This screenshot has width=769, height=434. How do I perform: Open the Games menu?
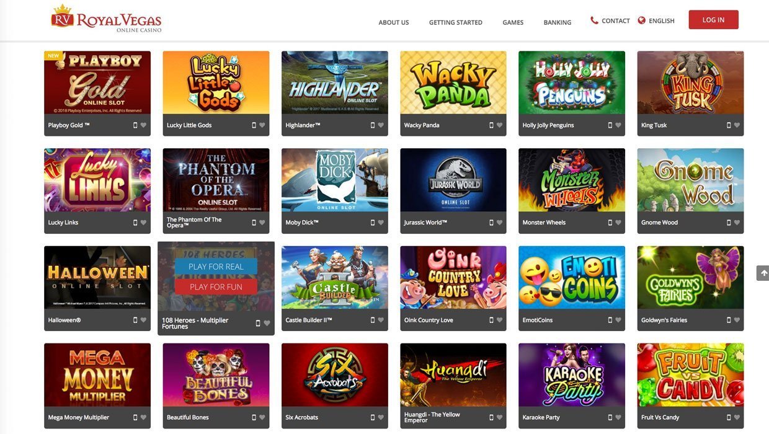click(513, 22)
